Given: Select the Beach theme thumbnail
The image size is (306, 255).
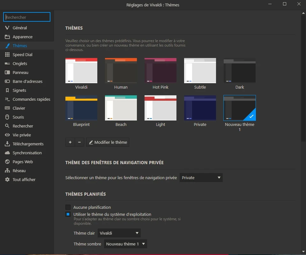Looking at the screenshot, I should point(121,108).
